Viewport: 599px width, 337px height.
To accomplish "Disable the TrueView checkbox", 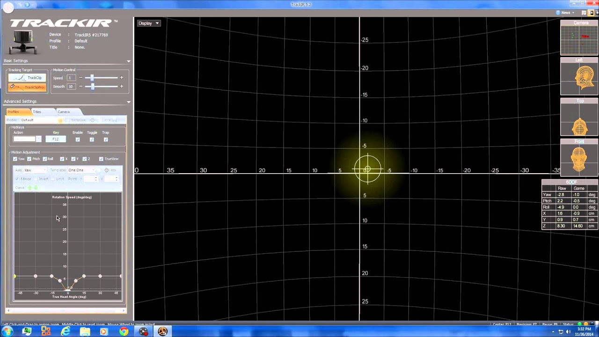I will [101, 159].
